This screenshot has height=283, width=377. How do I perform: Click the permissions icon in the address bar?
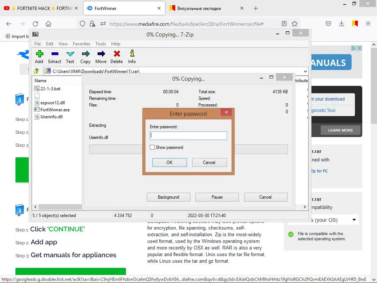(x=103, y=24)
